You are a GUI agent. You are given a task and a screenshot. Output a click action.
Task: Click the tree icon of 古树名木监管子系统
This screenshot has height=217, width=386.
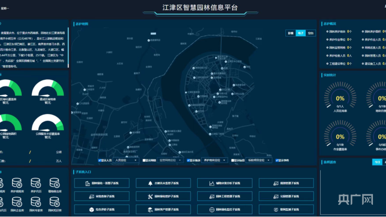150,183
